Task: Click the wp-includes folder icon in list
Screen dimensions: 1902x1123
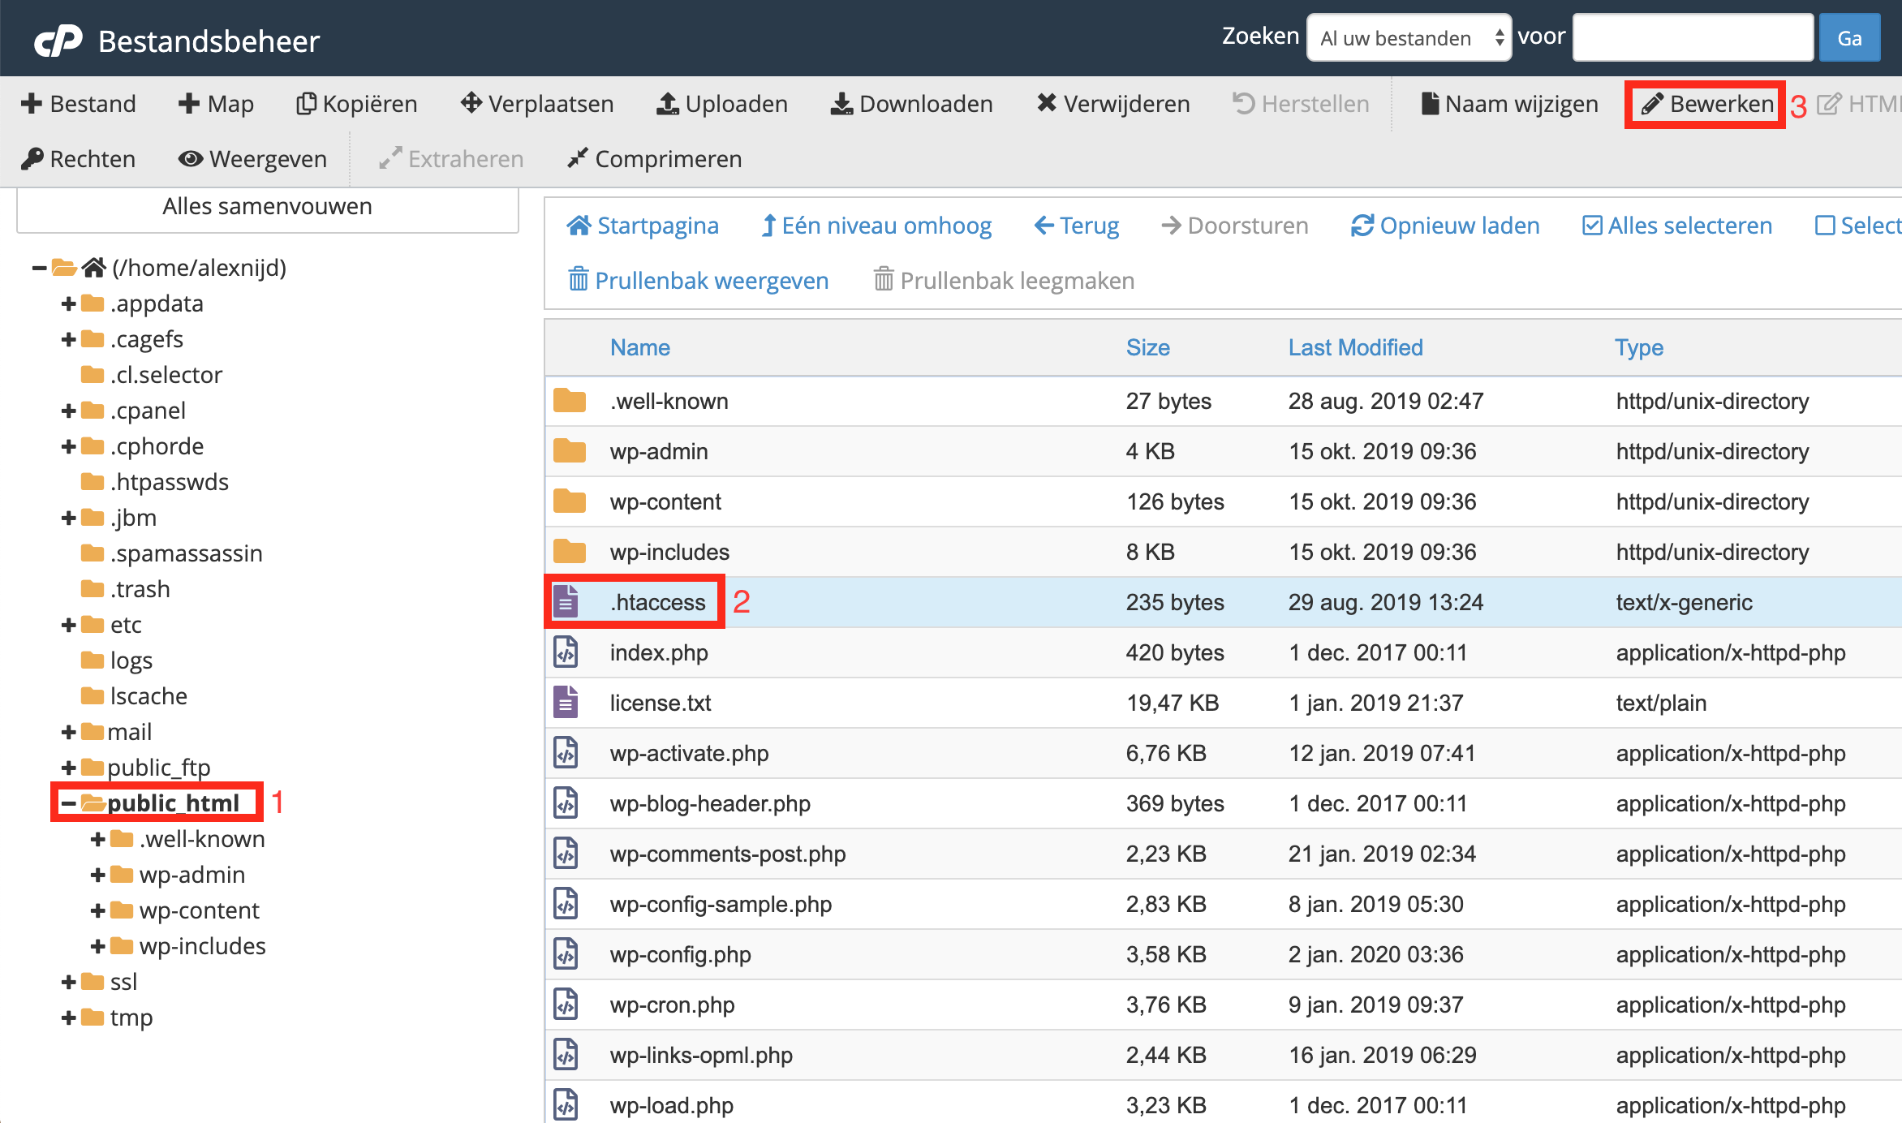Action: coord(570,552)
